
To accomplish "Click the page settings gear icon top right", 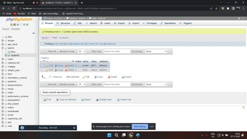I will pyautogui.click(x=239, y=19).
